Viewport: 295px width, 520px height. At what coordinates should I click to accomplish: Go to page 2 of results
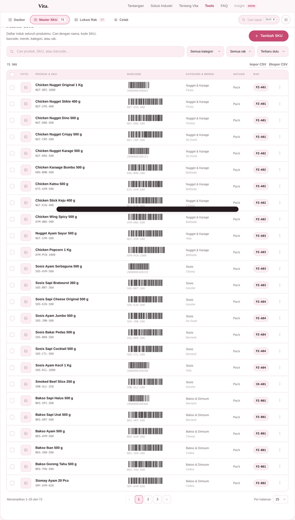148,499
